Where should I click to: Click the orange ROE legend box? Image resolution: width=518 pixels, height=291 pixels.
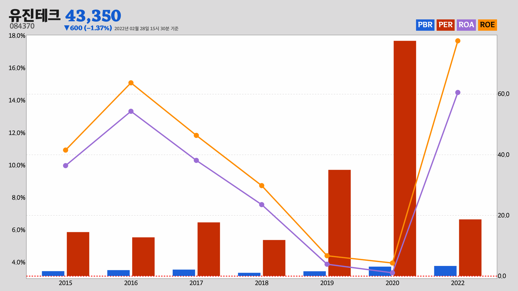click(487, 25)
